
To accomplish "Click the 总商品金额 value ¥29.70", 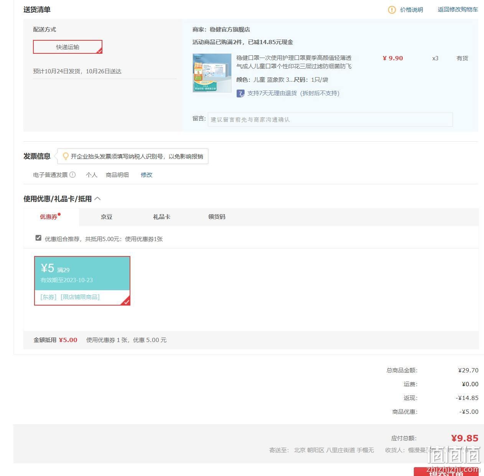I will pos(468,370).
